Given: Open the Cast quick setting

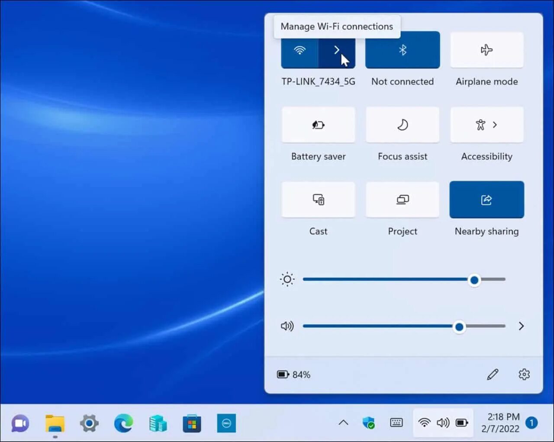Looking at the screenshot, I should [x=319, y=200].
